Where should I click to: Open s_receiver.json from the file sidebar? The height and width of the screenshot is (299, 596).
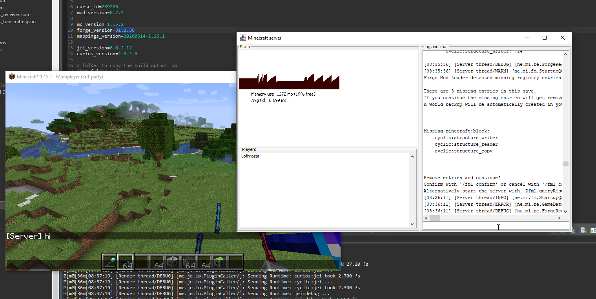coord(15,14)
